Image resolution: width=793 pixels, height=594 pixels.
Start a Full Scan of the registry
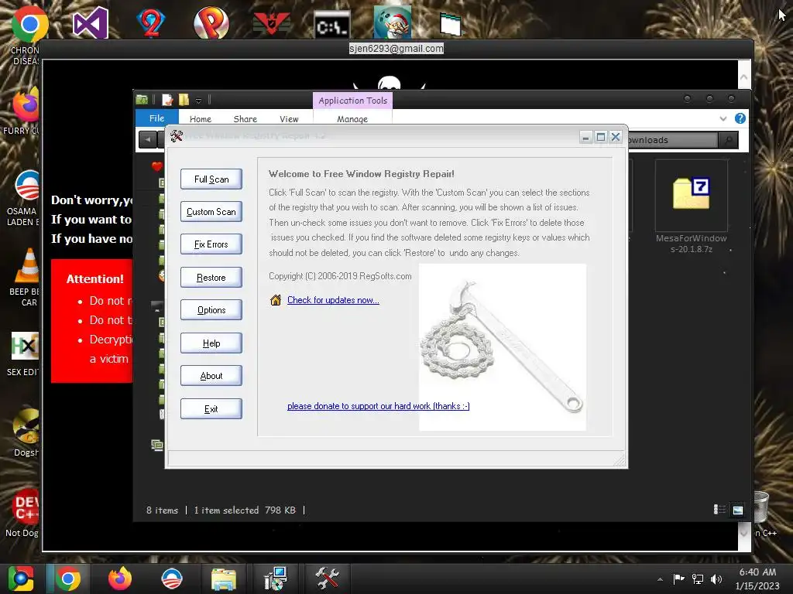tap(211, 179)
